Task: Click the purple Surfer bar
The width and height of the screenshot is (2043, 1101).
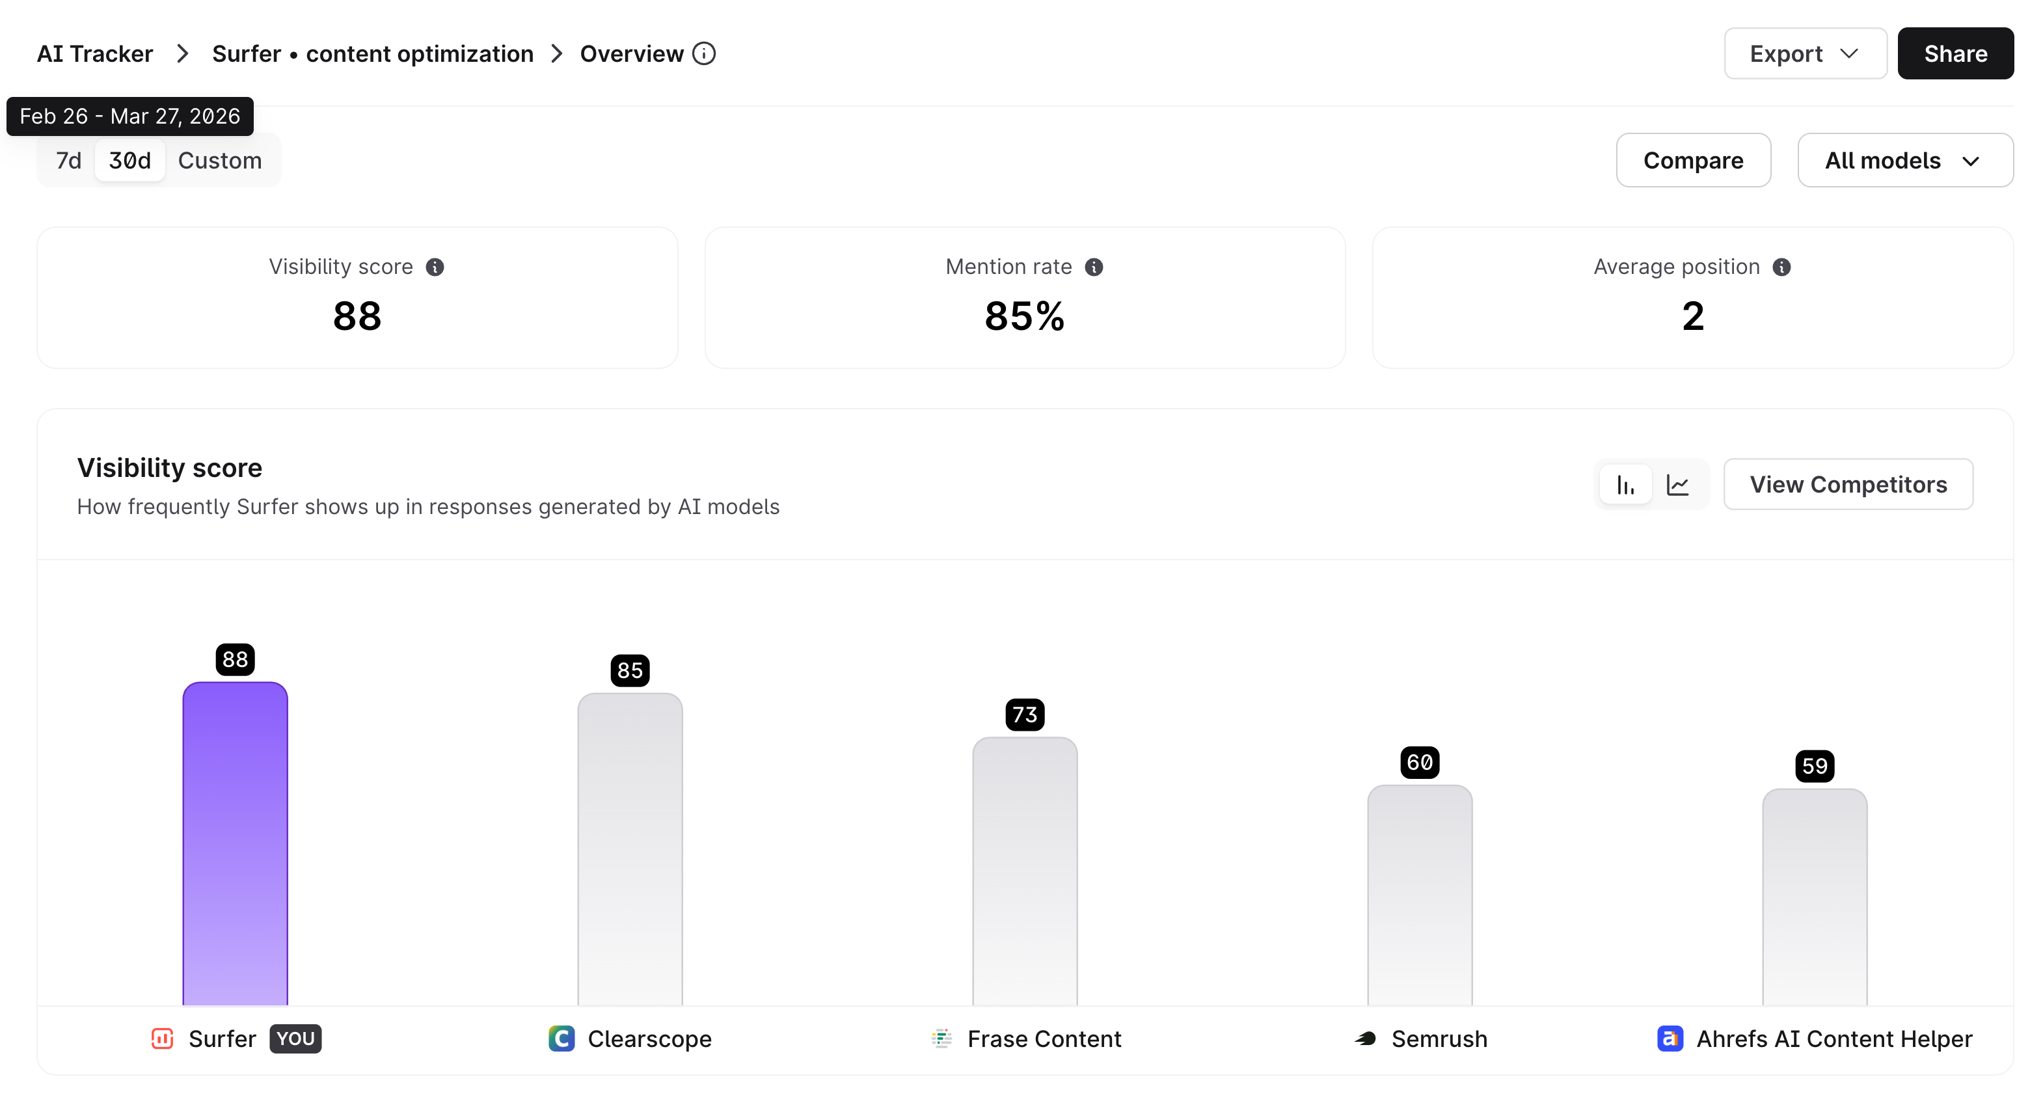Action: [x=236, y=845]
